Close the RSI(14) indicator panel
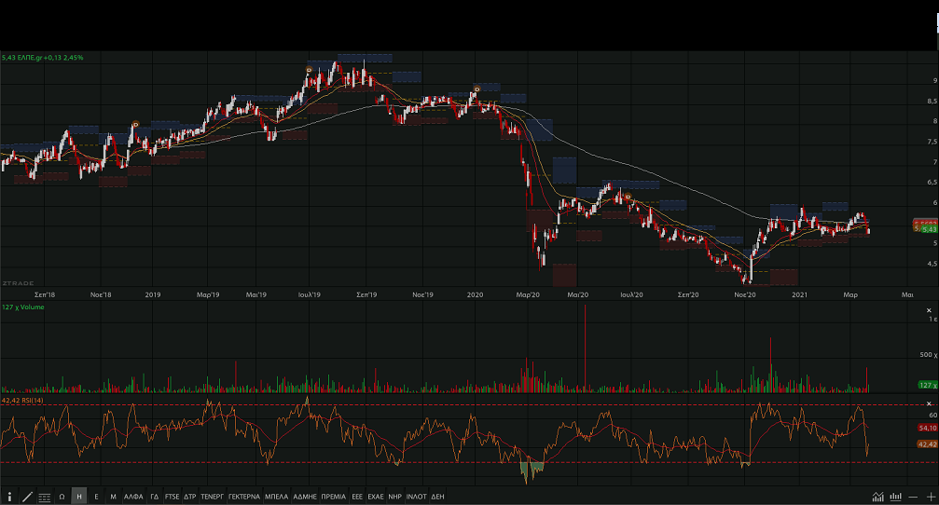 point(930,403)
